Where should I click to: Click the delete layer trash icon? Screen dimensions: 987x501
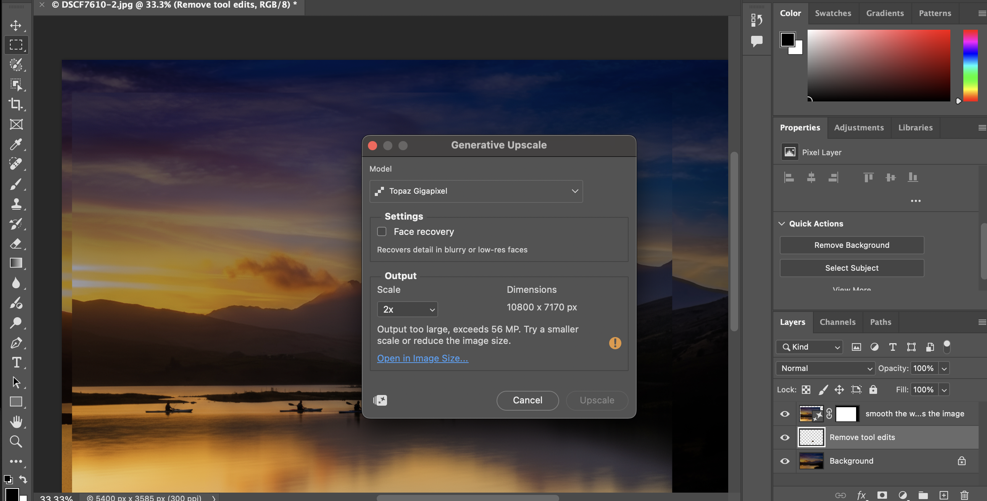964,495
